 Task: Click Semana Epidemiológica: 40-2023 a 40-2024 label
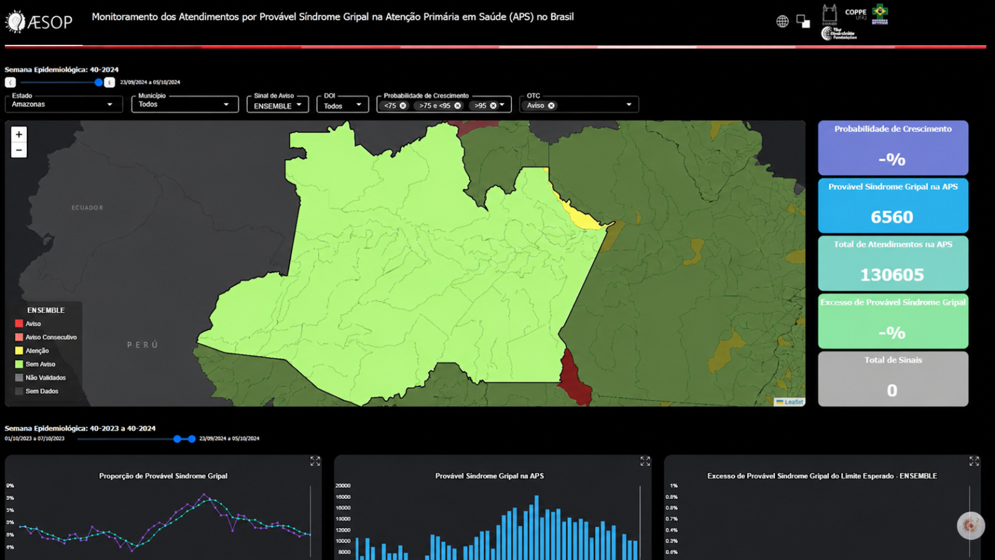point(80,429)
